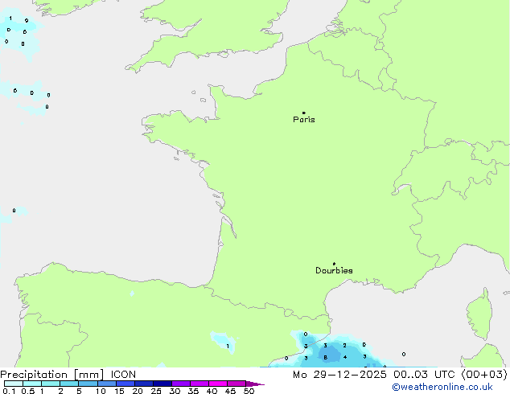Select the '(00+03)' forecast offset text
510x394 pixels.
click(x=484, y=375)
